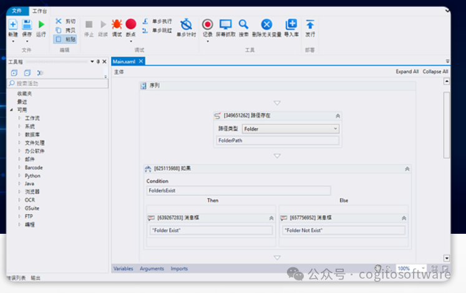
Task: Open the dropdown arrow under 保存
Action: [x=27, y=41]
